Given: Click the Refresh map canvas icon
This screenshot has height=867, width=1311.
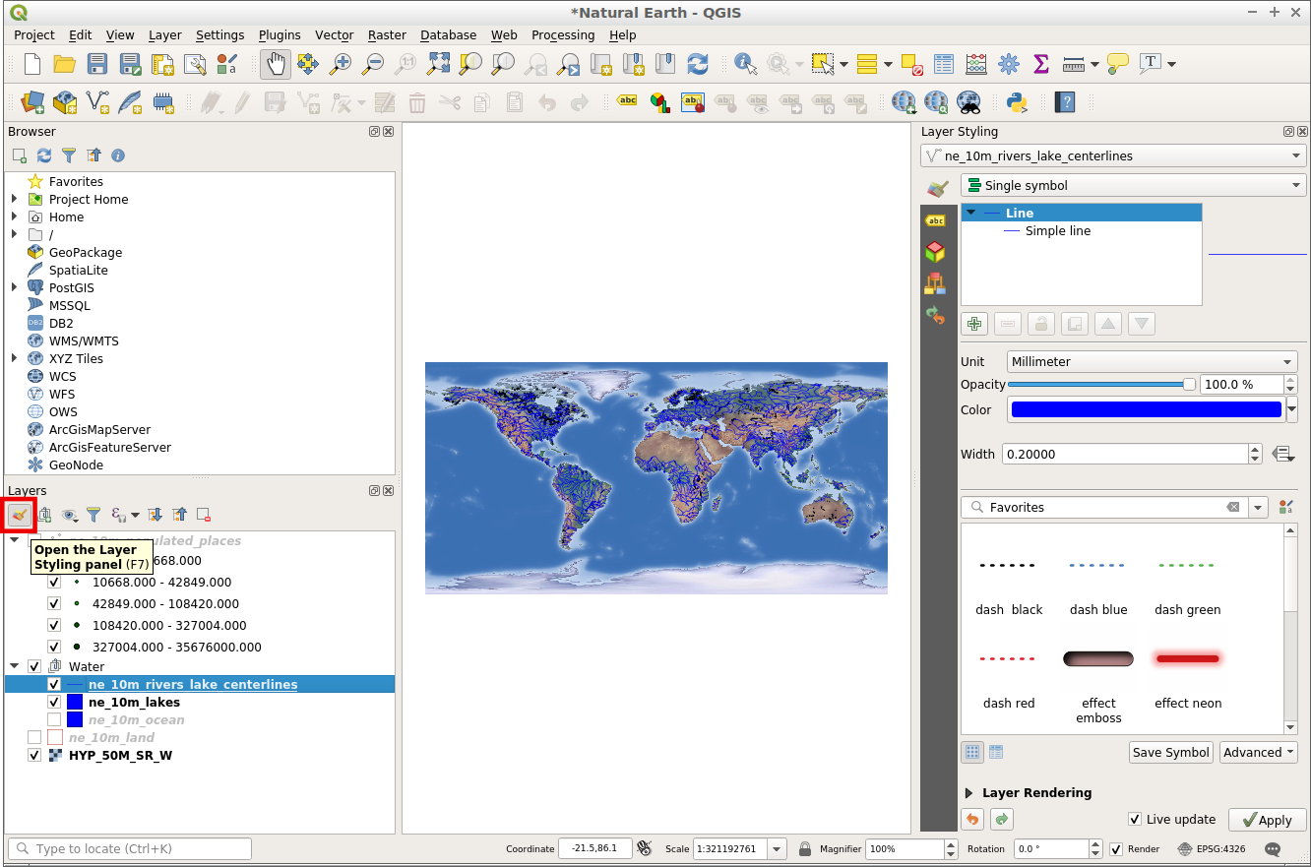Looking at the screenshot, I should (698, 65).
